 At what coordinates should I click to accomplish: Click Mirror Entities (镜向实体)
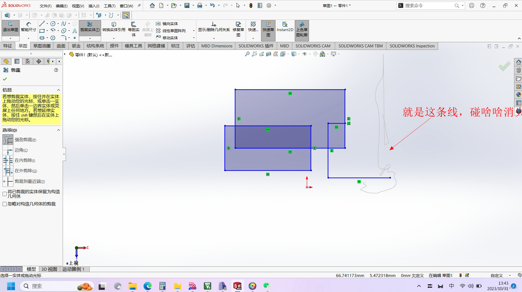(167, 24)
